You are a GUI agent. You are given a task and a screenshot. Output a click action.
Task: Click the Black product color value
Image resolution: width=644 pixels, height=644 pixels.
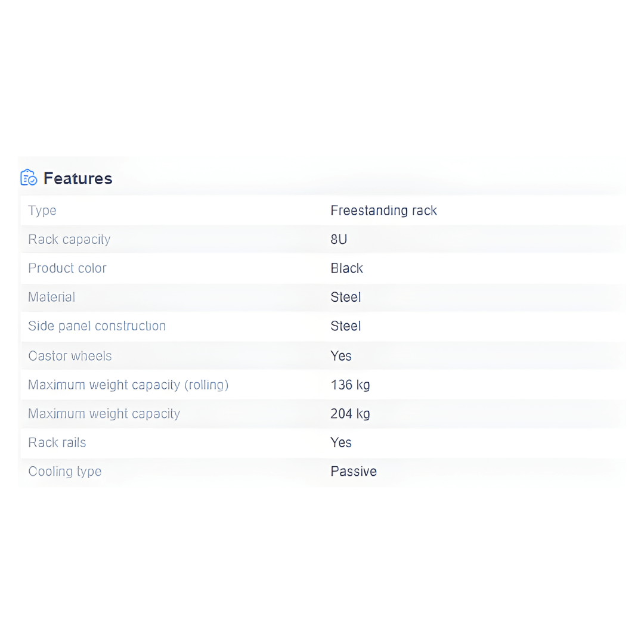click(346, 268)
